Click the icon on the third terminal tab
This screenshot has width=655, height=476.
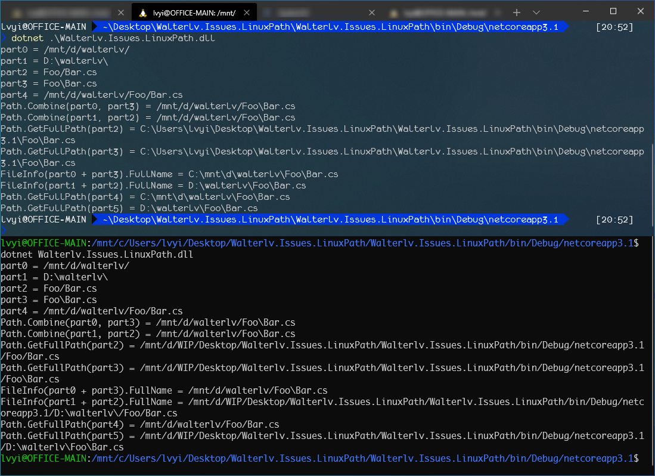point(270,11)
